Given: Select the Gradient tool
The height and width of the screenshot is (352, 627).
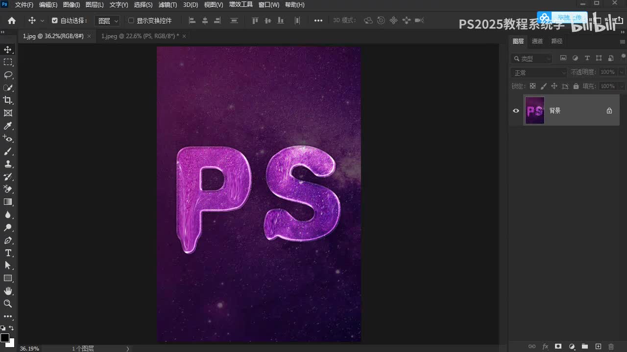Looking at the screenshot, I should [x=8, y=202].
